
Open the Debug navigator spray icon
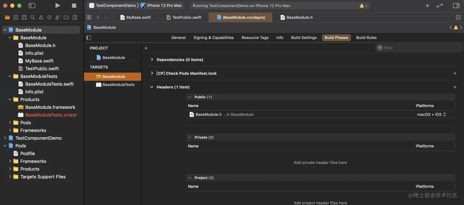(58, 17)
